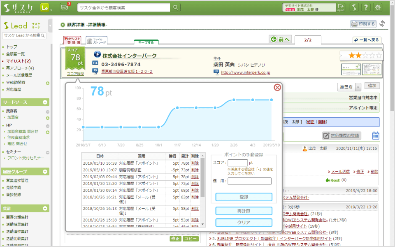Screen dimensions: 395x247
Task: Open the help question mark icon
Action: [366, 7]
